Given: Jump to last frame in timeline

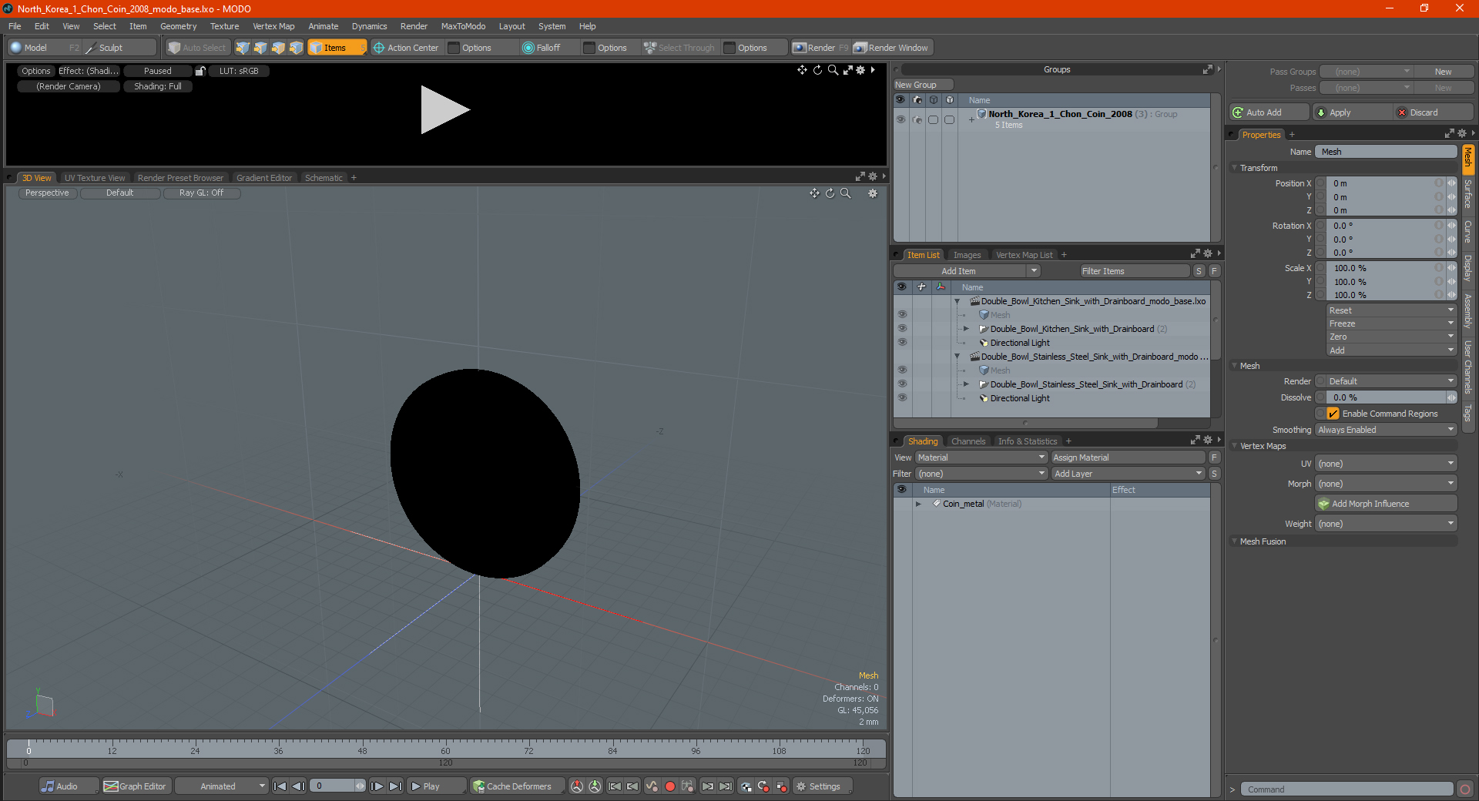Looking at the screenshot, I should (395, 786).
